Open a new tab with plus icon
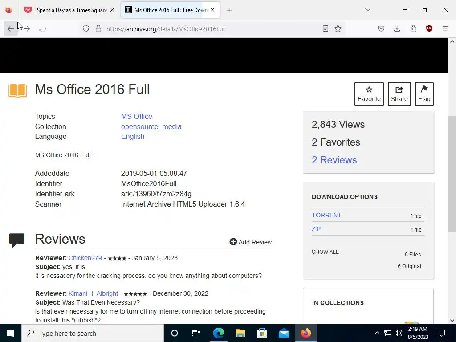Viewport: 456px width, 342px height. click(x=229, y=10)
